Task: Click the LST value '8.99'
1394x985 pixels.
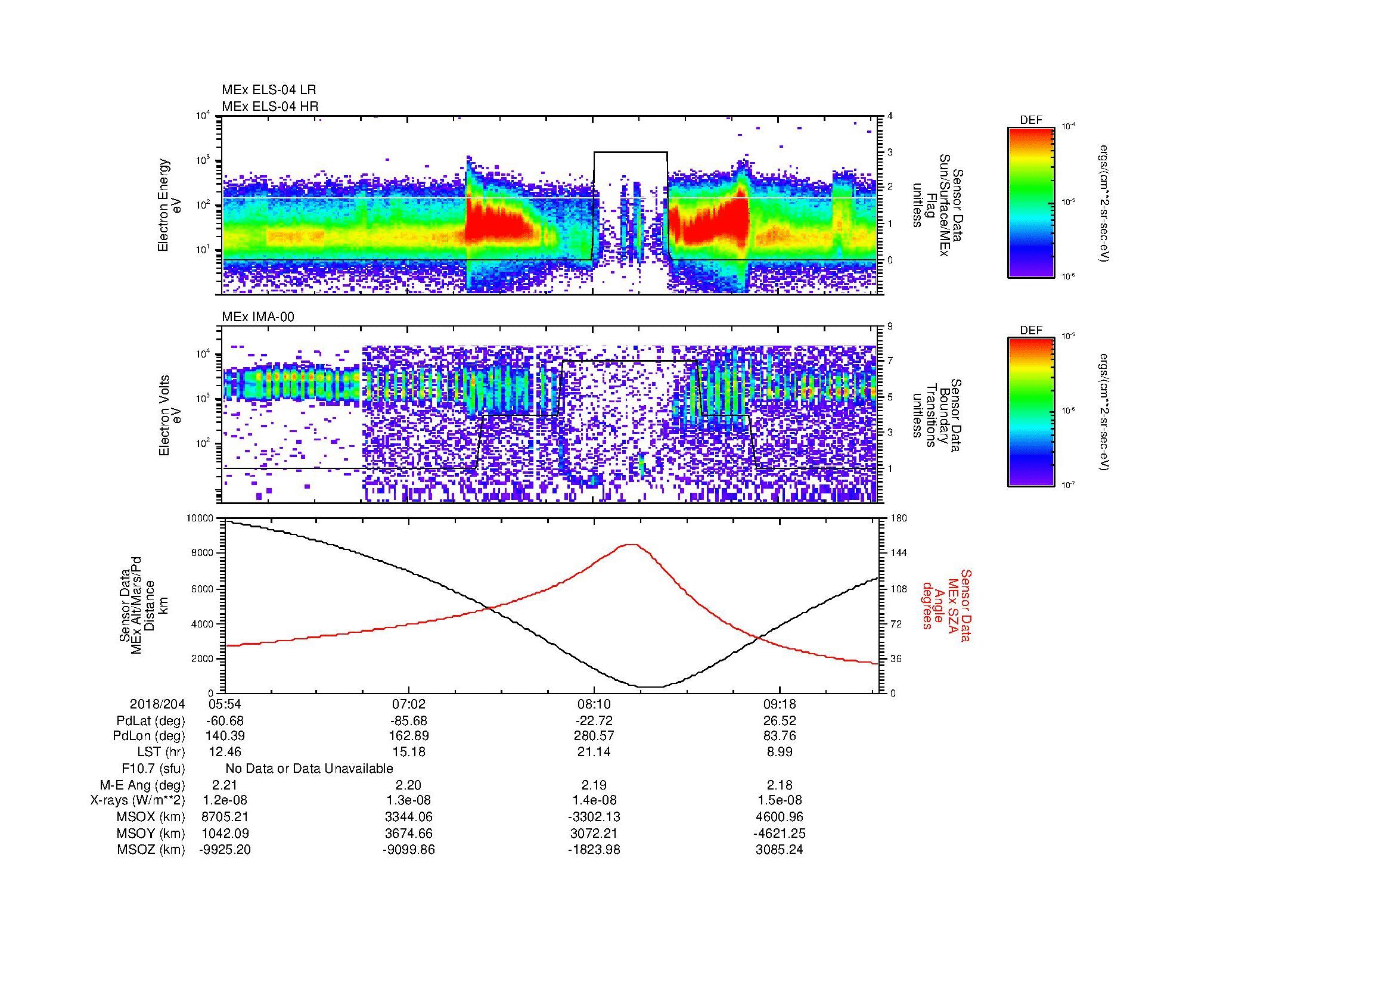Action: (779, 752)
